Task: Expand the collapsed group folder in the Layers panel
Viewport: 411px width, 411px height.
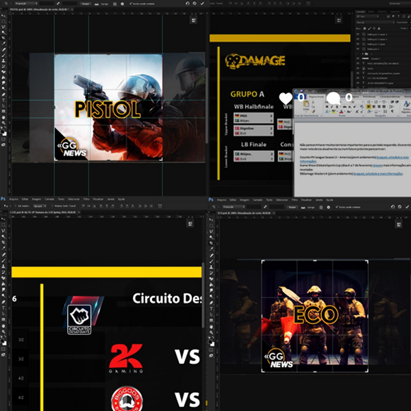Action: 363,54
